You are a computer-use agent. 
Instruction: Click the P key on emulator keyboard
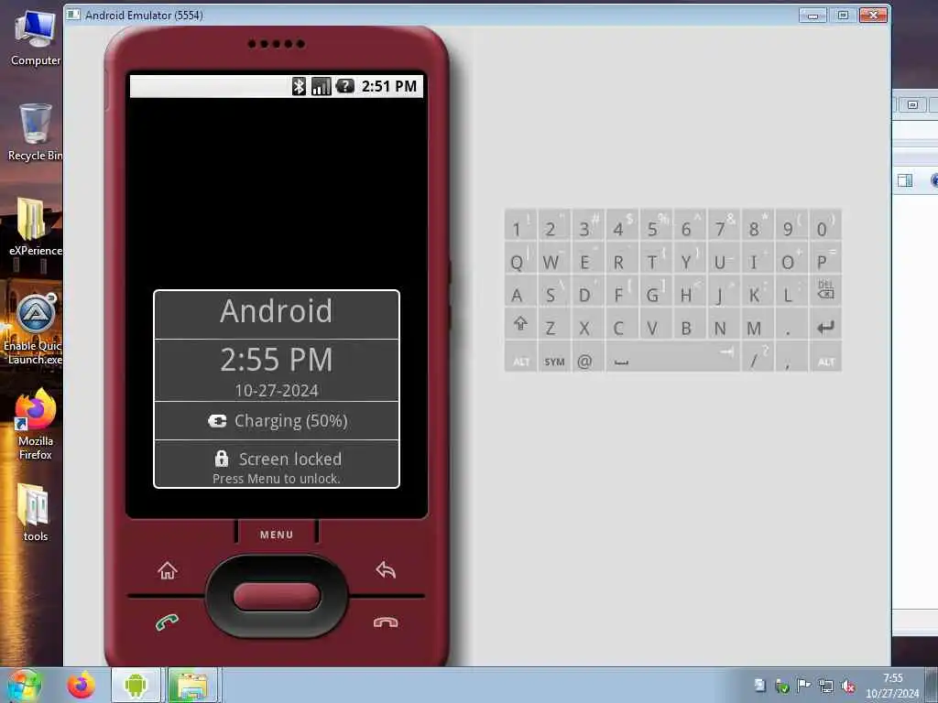coord(825,259)
